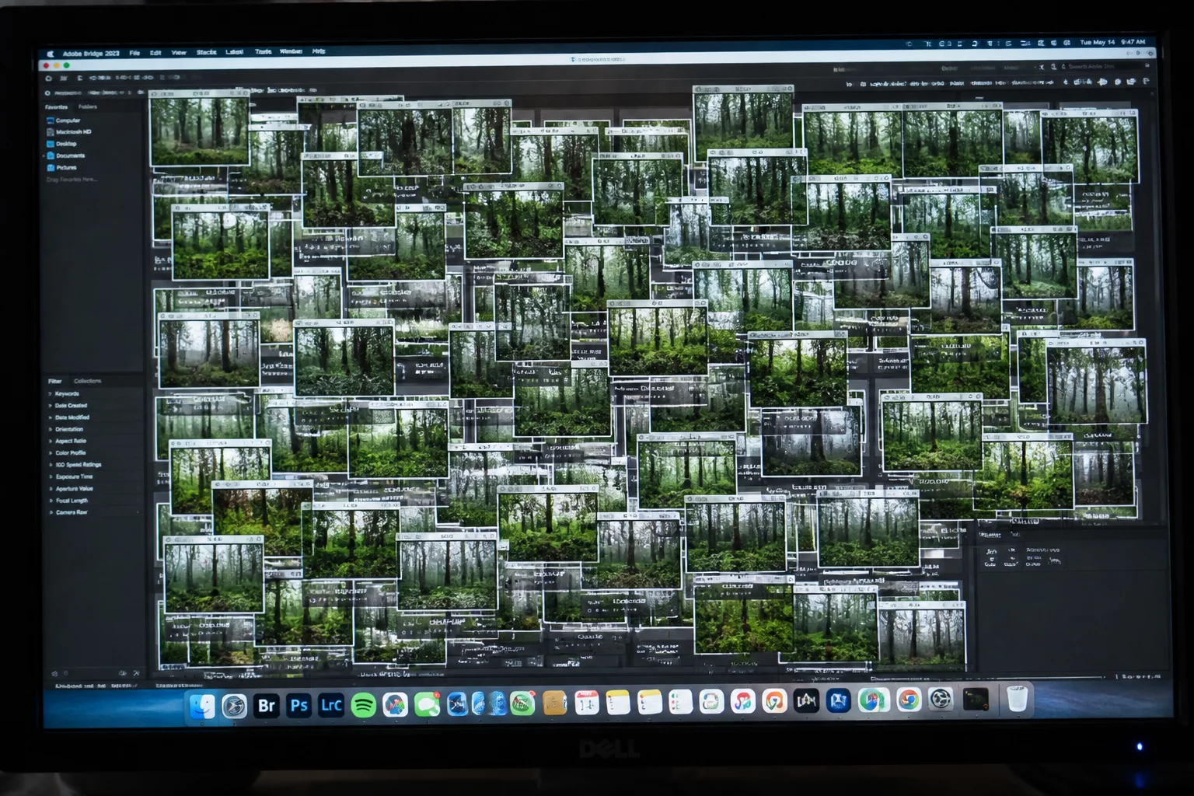Click the Macintosh HD drive icon
The height and width of the screenshot is (796, 1194).
pos(51,132)
